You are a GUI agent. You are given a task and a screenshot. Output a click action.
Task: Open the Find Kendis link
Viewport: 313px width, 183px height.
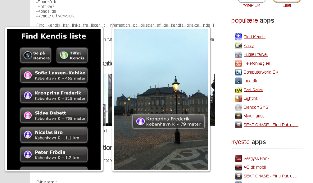click(x=254, y=37)
